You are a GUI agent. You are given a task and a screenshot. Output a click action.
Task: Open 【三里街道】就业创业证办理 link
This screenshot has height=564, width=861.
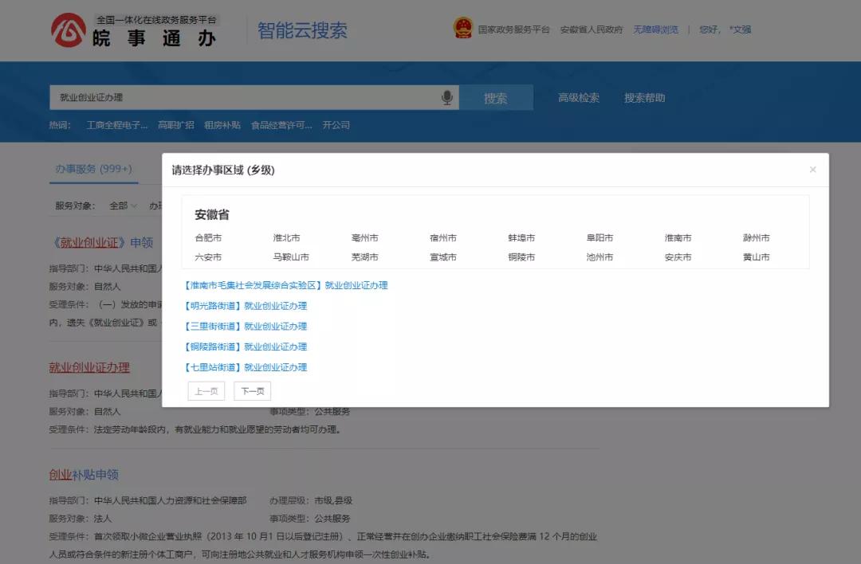(x=246, y=327)
